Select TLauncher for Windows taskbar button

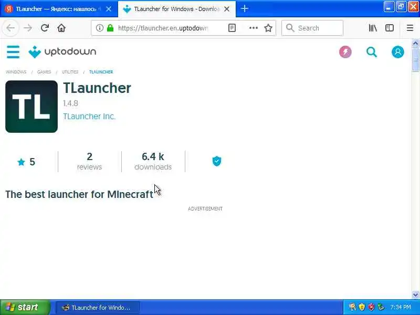pos(98,308)
